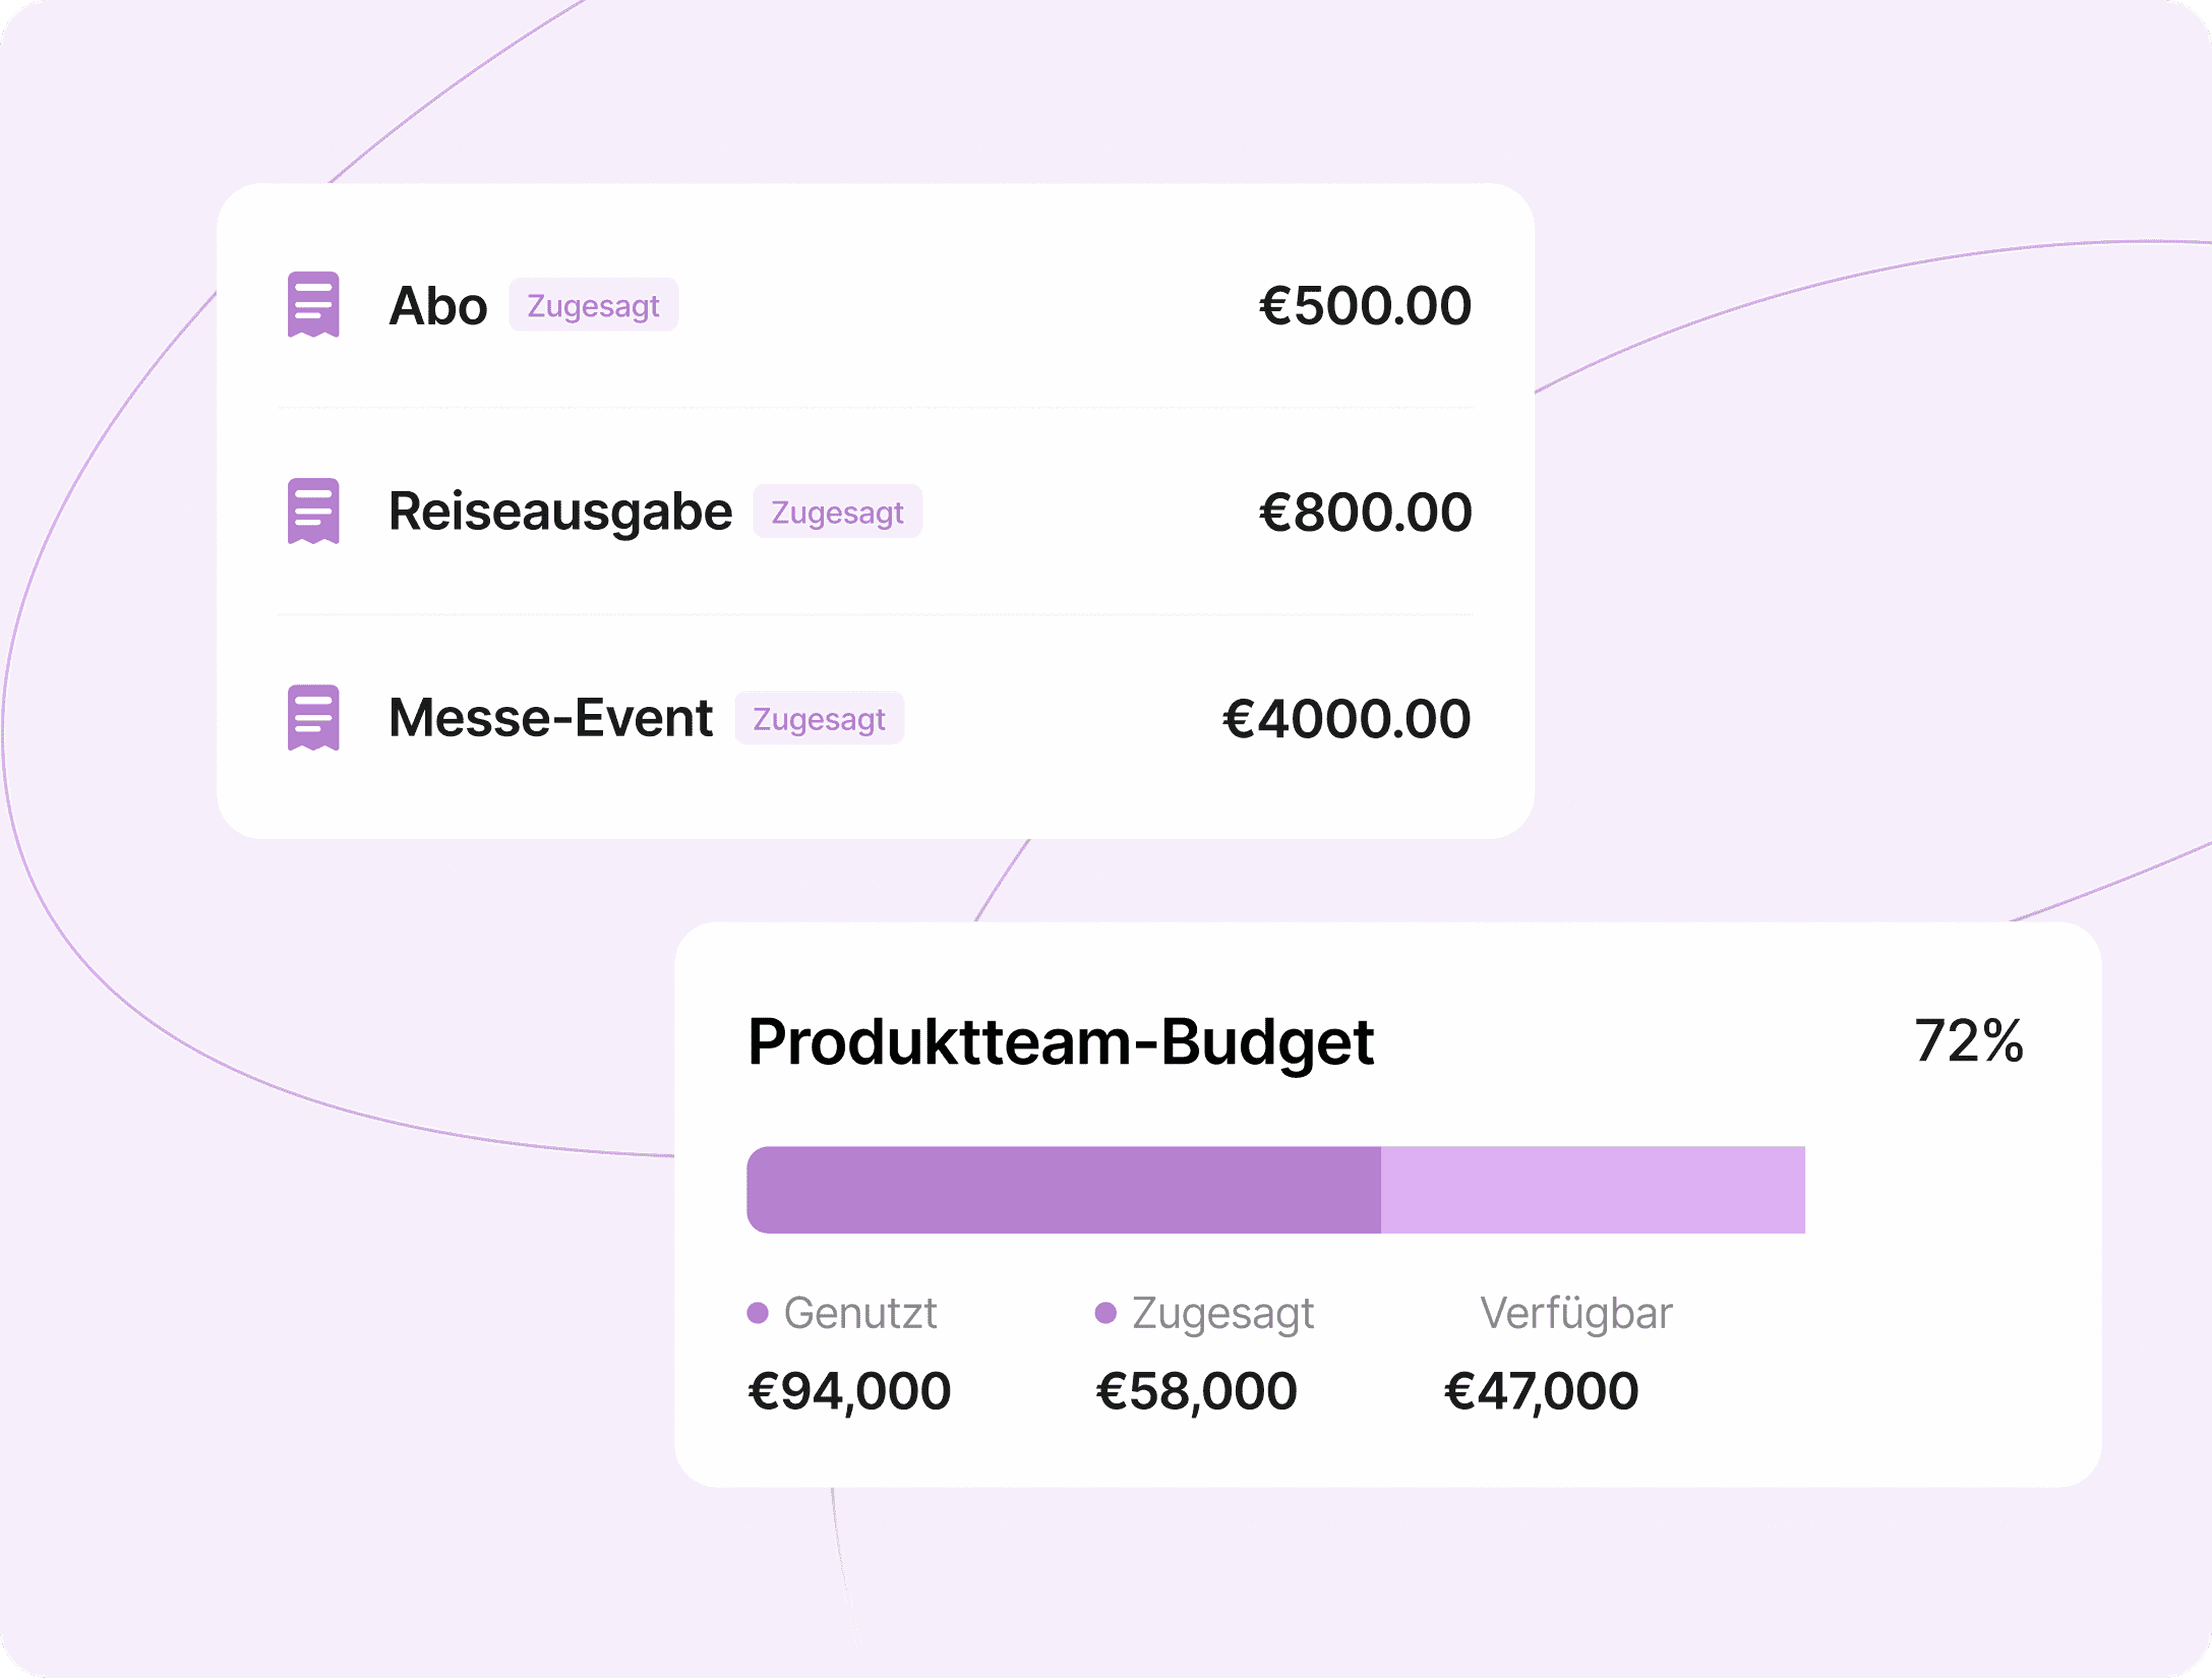Click the €4000.00 amount

[1346, 718]
